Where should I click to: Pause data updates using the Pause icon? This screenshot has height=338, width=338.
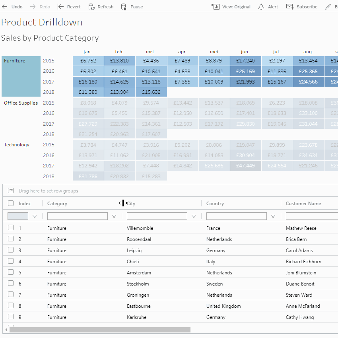(124, 7)
